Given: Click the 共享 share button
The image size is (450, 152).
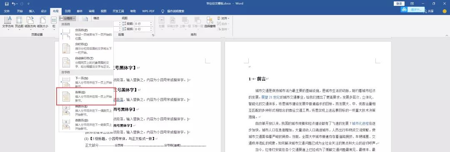Looking at the screenshot, I should [x=429, y=11].
